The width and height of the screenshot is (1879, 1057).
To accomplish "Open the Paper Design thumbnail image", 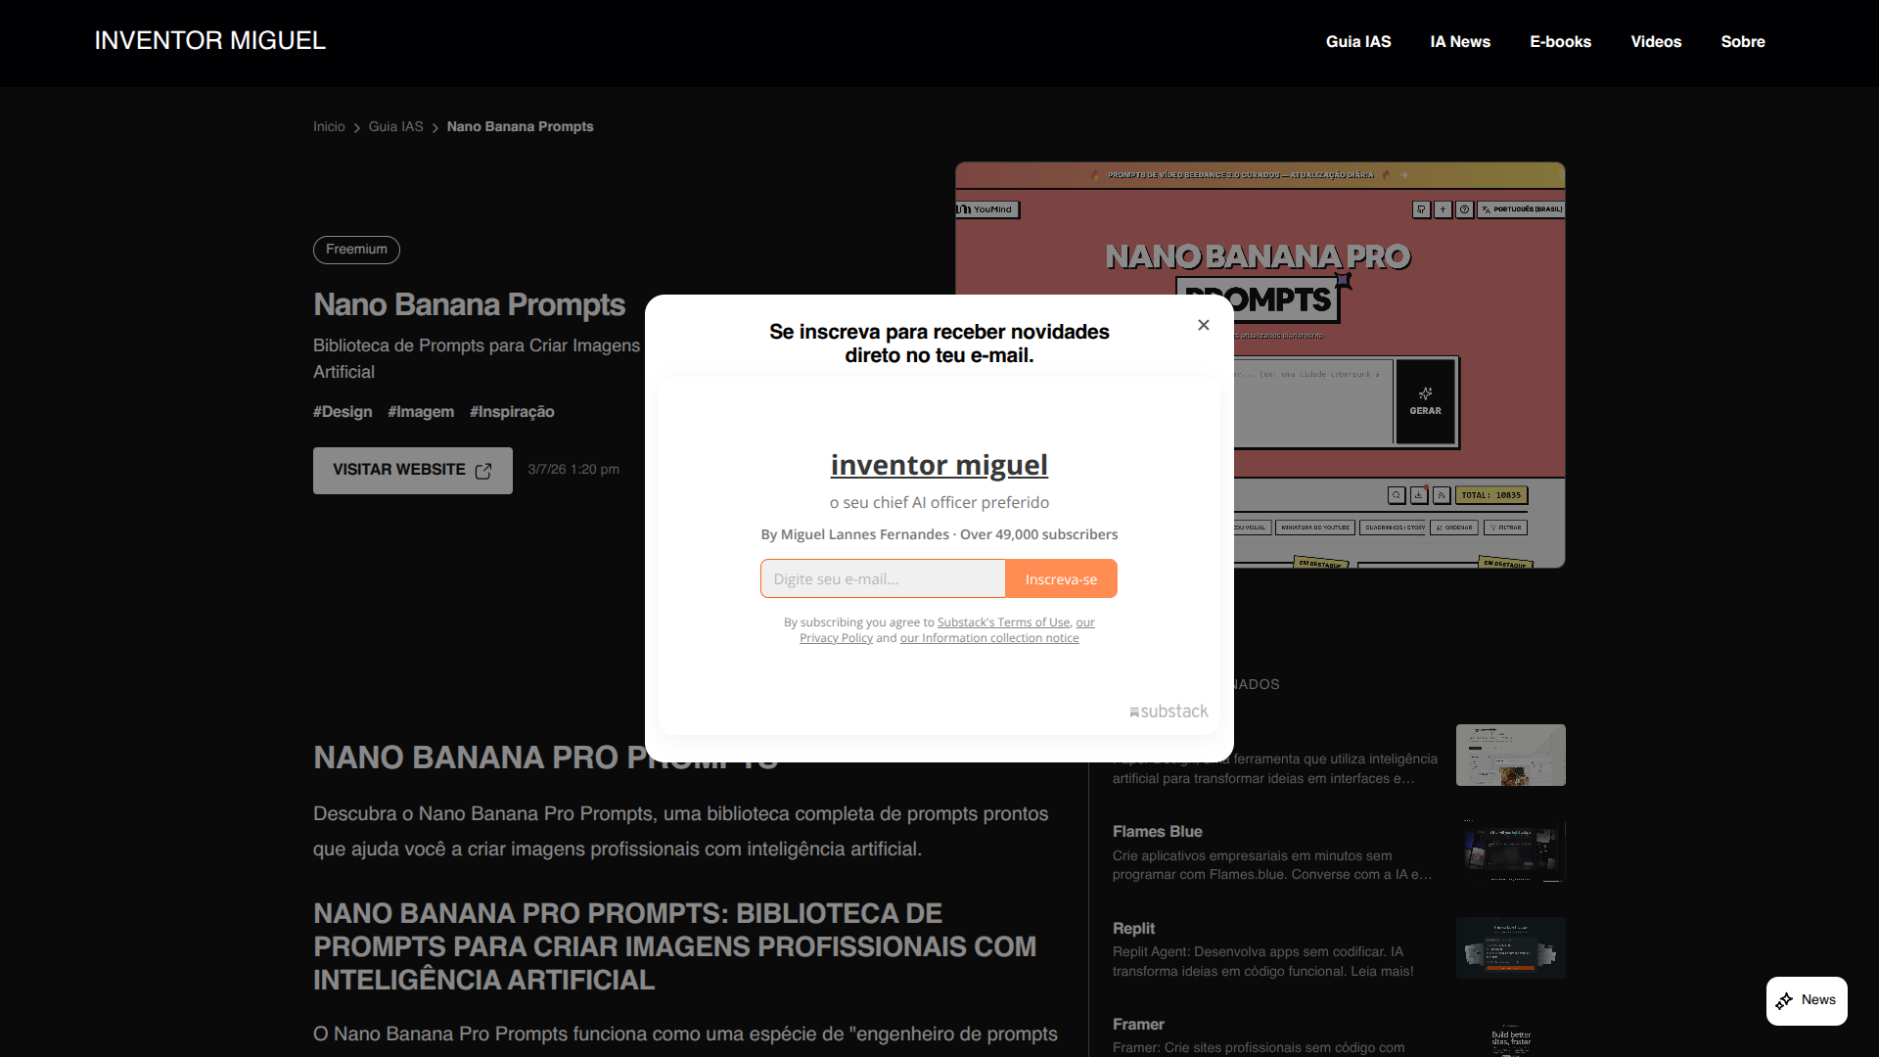I will click(x=1511, y=755).
